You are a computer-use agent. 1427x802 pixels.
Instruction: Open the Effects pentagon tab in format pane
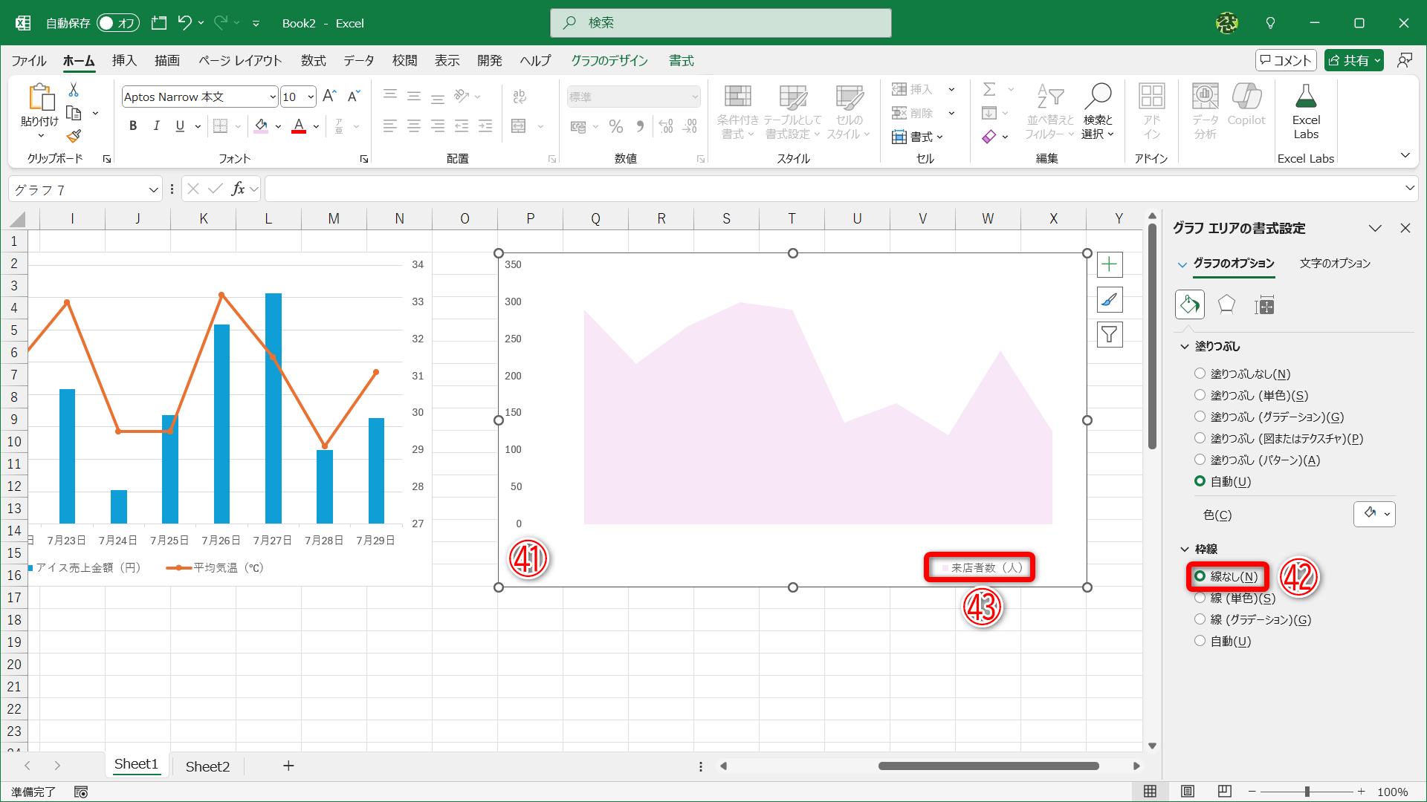tap(1226, 304)
